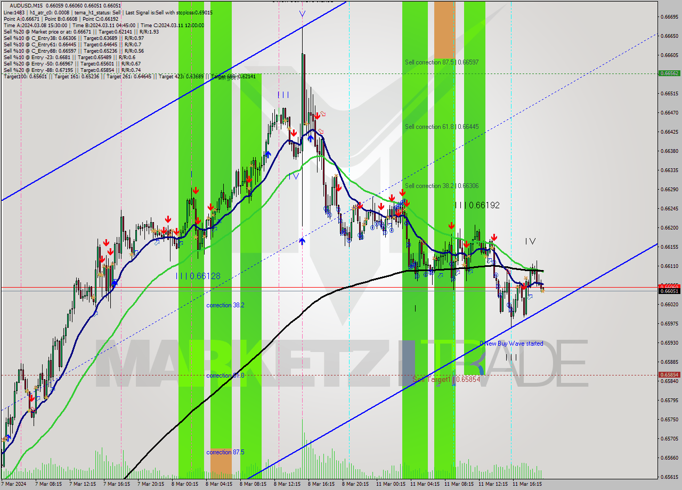
Task: Click the 'I I I 0.66192' wave label
Action: [x=477, y=205]
